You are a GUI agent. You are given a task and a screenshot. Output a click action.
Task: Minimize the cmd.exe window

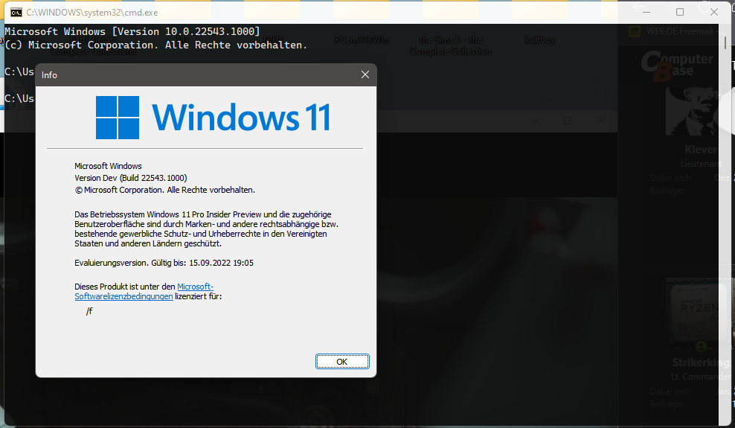pyautogui.click(x=646, y=12)
